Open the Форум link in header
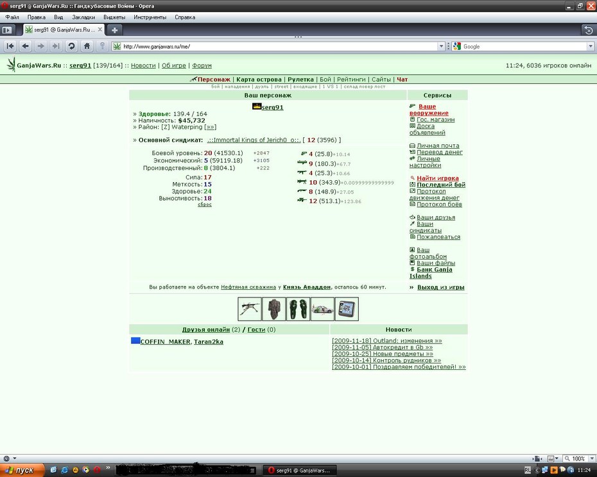This screenshot has width=597, height=477. (202, 65)
